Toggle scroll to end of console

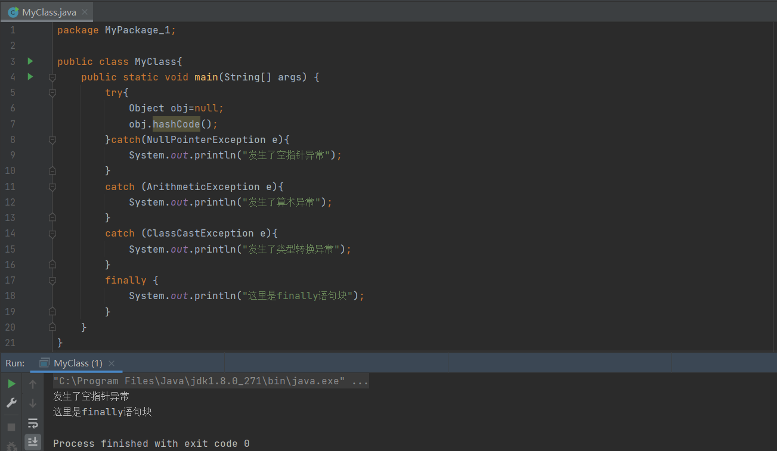[x=33, y=441]
